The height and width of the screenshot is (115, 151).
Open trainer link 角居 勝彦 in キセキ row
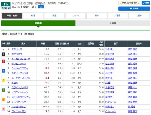tap(133, 83)
